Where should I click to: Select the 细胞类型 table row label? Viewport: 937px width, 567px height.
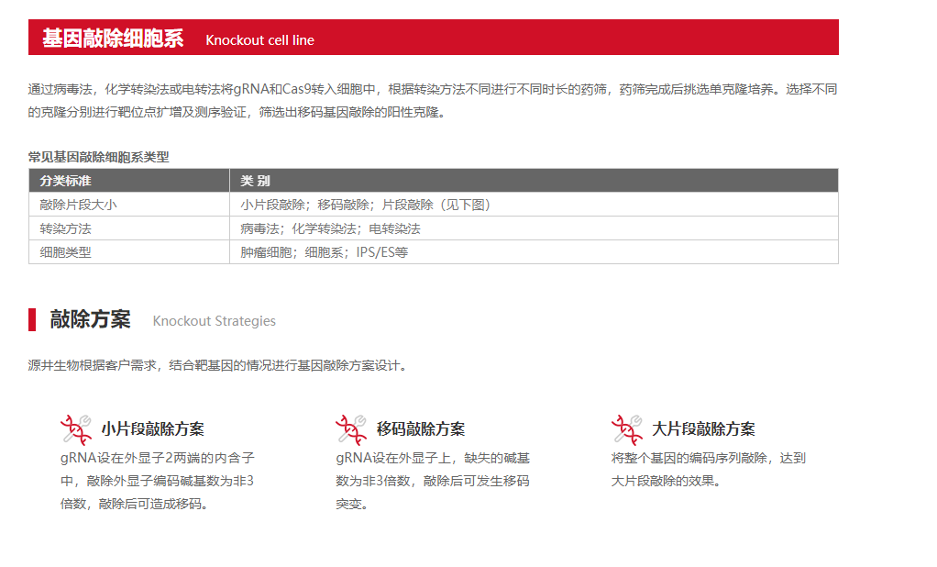tap(65, 252)
